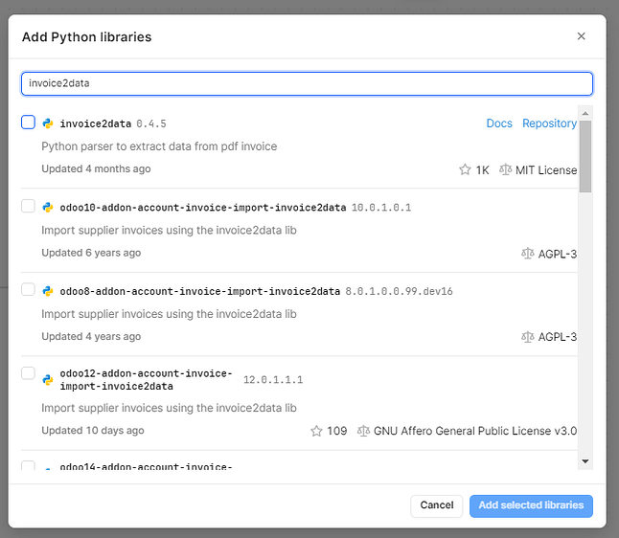Viewport: 619px width, 538px height.
Task: Click package name invoice2data in first result
Action: coord(96,123)
